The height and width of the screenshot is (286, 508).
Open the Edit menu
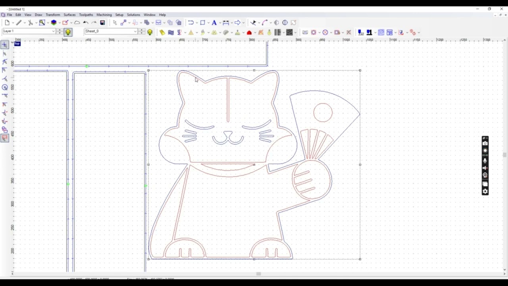[x=18, y=15]
